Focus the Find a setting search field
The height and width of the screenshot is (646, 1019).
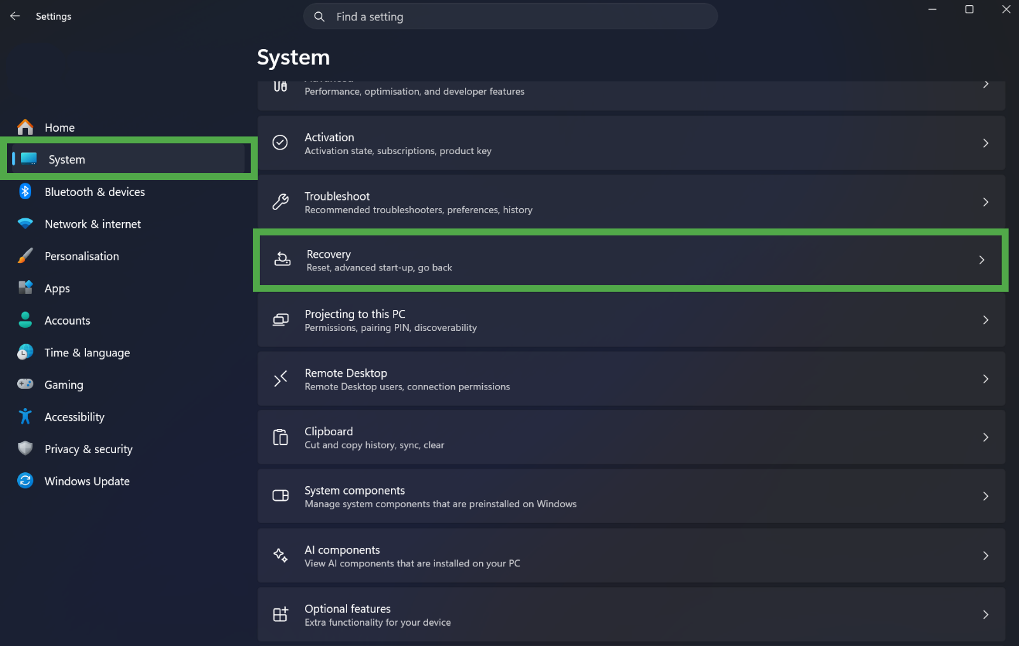tap(510, 17)
